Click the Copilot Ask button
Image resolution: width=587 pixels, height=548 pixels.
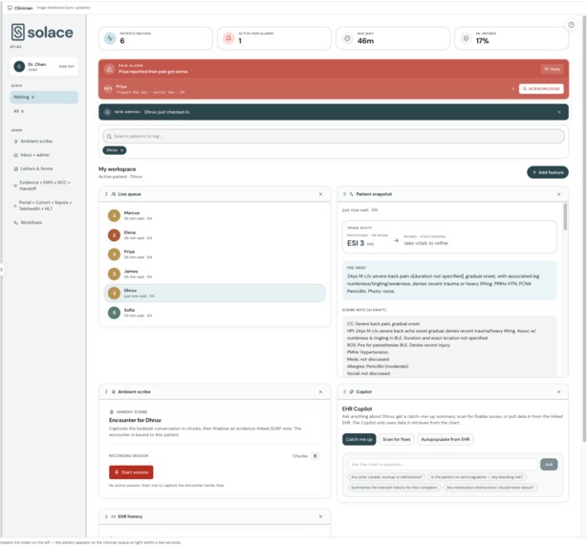coord(549,464)
